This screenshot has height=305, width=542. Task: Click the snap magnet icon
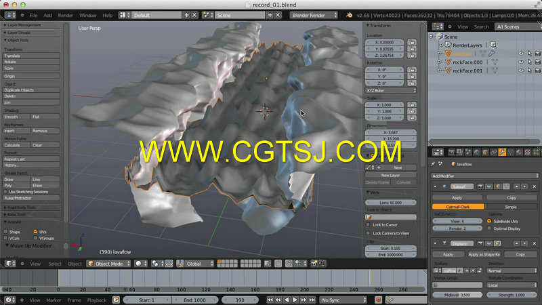click(289, 264)
